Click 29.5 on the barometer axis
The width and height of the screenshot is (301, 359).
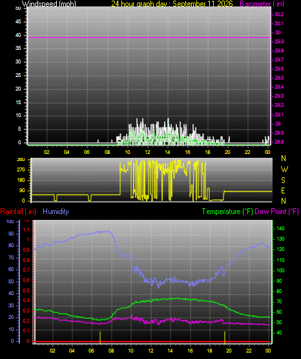pyautogui.click(x=279, y=78)
